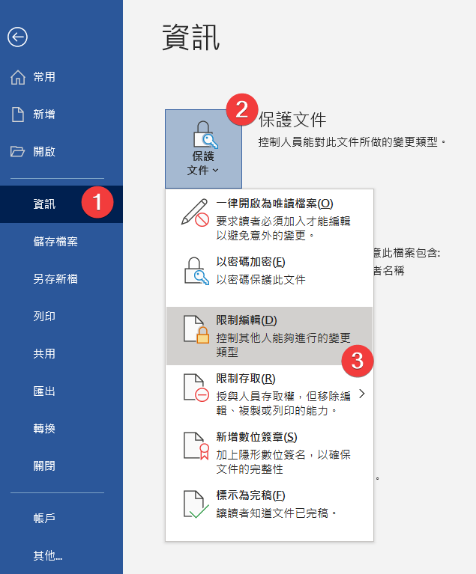Expand the 限制存取 submenu arrow
Viewport: 476px width, 574px height.
362,394
